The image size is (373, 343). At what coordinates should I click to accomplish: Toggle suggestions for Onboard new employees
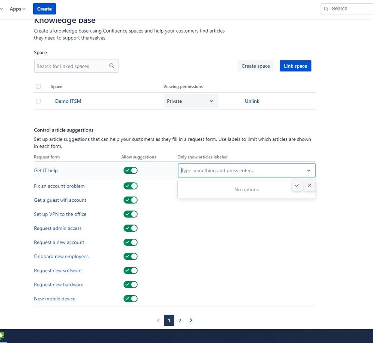click(x=130, y=256)
